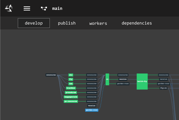Viewport: 179px width, 120px height.
Task: Open the build-fly job box
Action: [x=142, y=81]
